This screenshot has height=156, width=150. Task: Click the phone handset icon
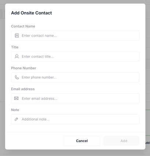coord(17,77)
